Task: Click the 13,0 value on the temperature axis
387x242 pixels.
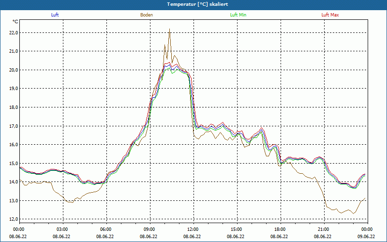Action: pos(13,201)
